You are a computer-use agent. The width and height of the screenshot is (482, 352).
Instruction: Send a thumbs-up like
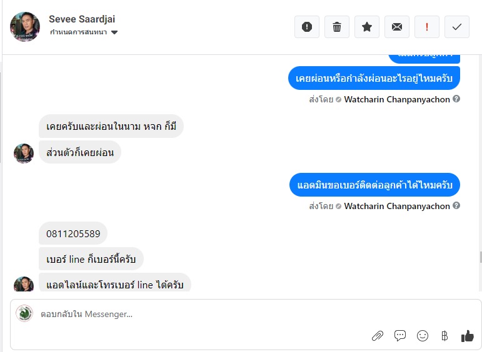click(467, 336)
